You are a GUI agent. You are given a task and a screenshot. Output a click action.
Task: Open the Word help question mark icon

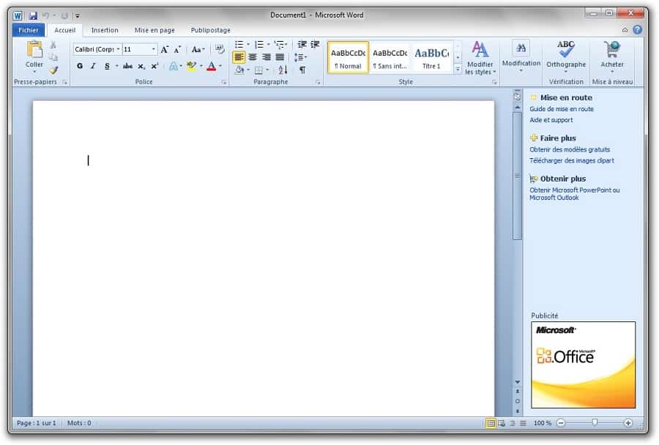point(637,30)
